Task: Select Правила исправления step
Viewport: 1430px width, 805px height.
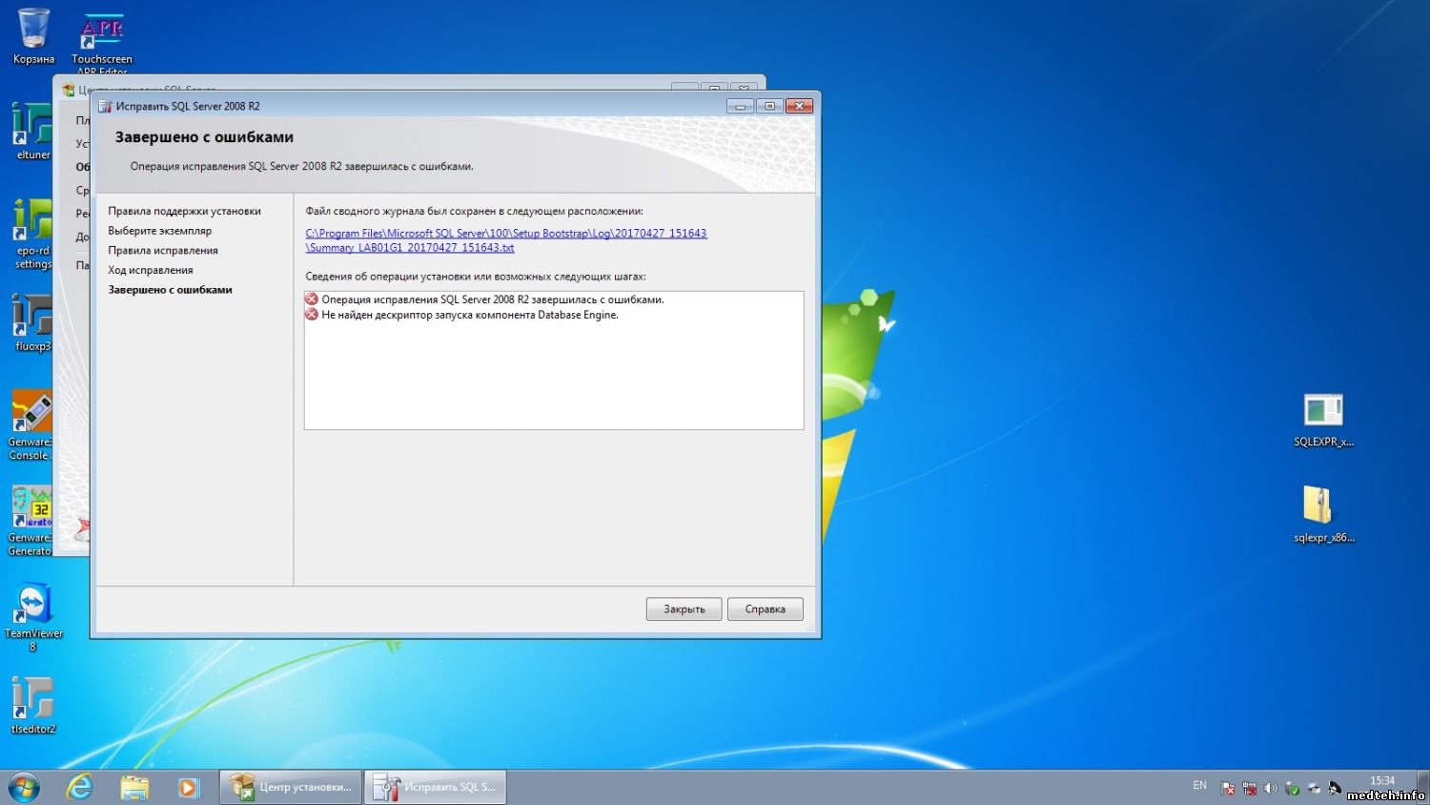Action: tap(163, 251)
